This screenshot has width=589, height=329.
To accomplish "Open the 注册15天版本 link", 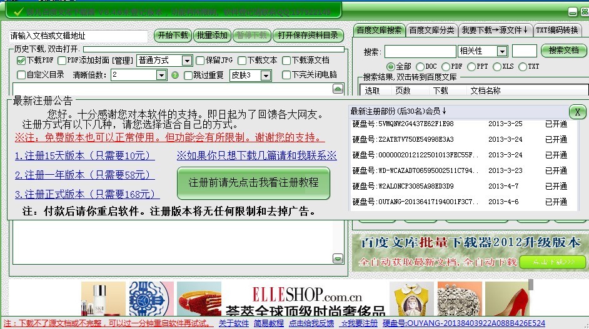I will point(85,155).
